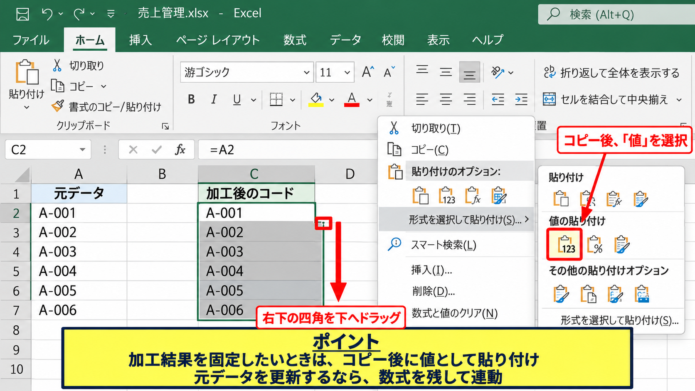Decrease font size with the small A icon
The height and width of the screenshot is (391, 695).
pyautogui.click(x=389, y=72)
